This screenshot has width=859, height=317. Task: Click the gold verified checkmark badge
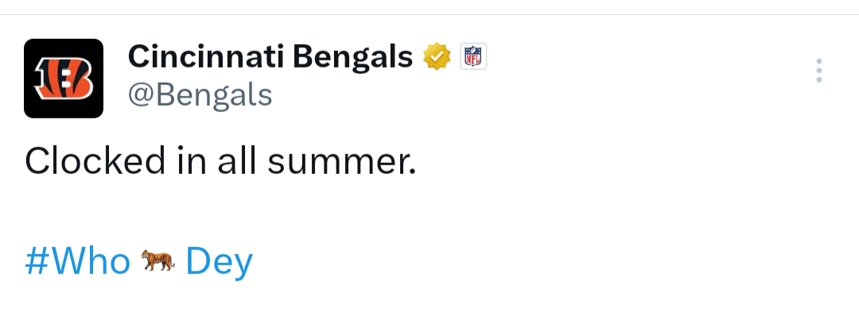(x=437, y=56)
